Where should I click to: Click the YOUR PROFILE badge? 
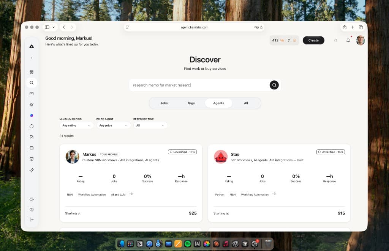coord(109,154)
